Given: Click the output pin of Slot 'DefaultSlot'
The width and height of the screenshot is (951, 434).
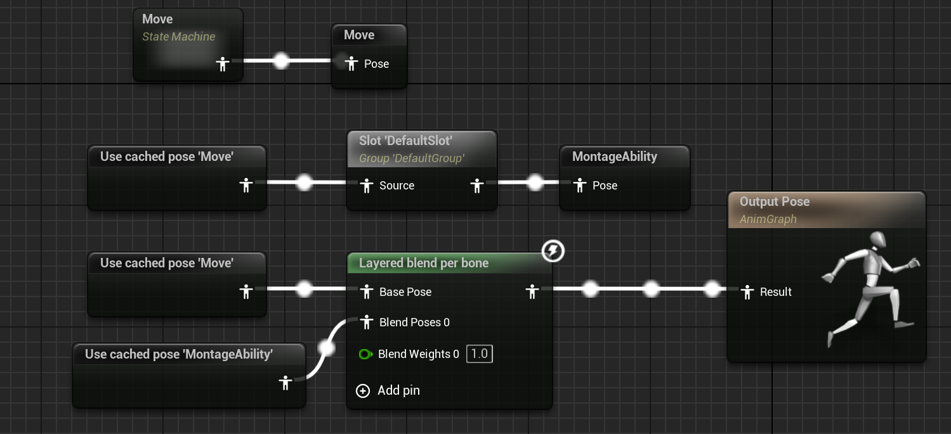Looking at the screenshot, I should [477, 186].
